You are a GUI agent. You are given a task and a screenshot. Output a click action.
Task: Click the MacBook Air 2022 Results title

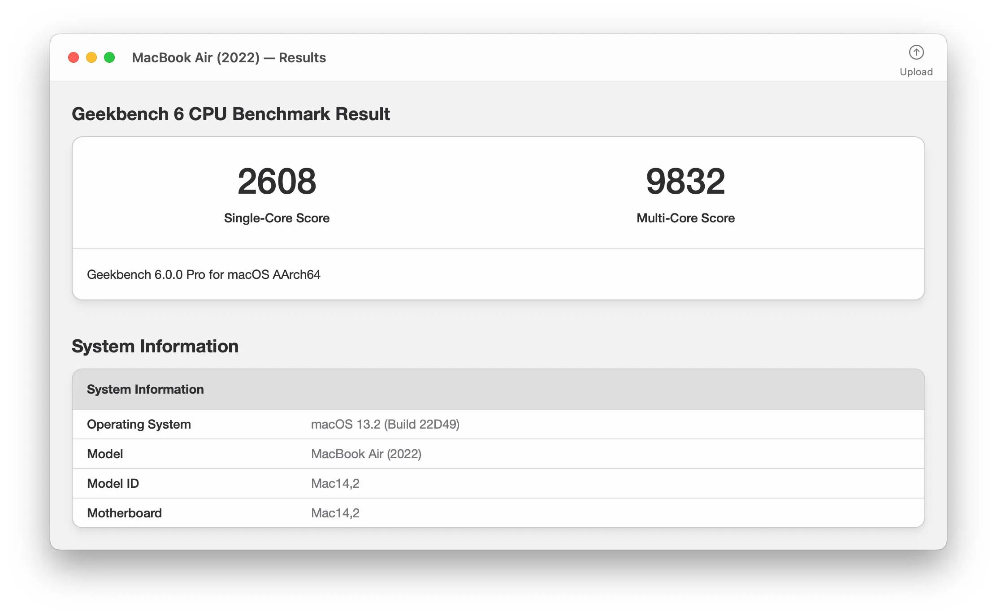click(x=228, y=58)
